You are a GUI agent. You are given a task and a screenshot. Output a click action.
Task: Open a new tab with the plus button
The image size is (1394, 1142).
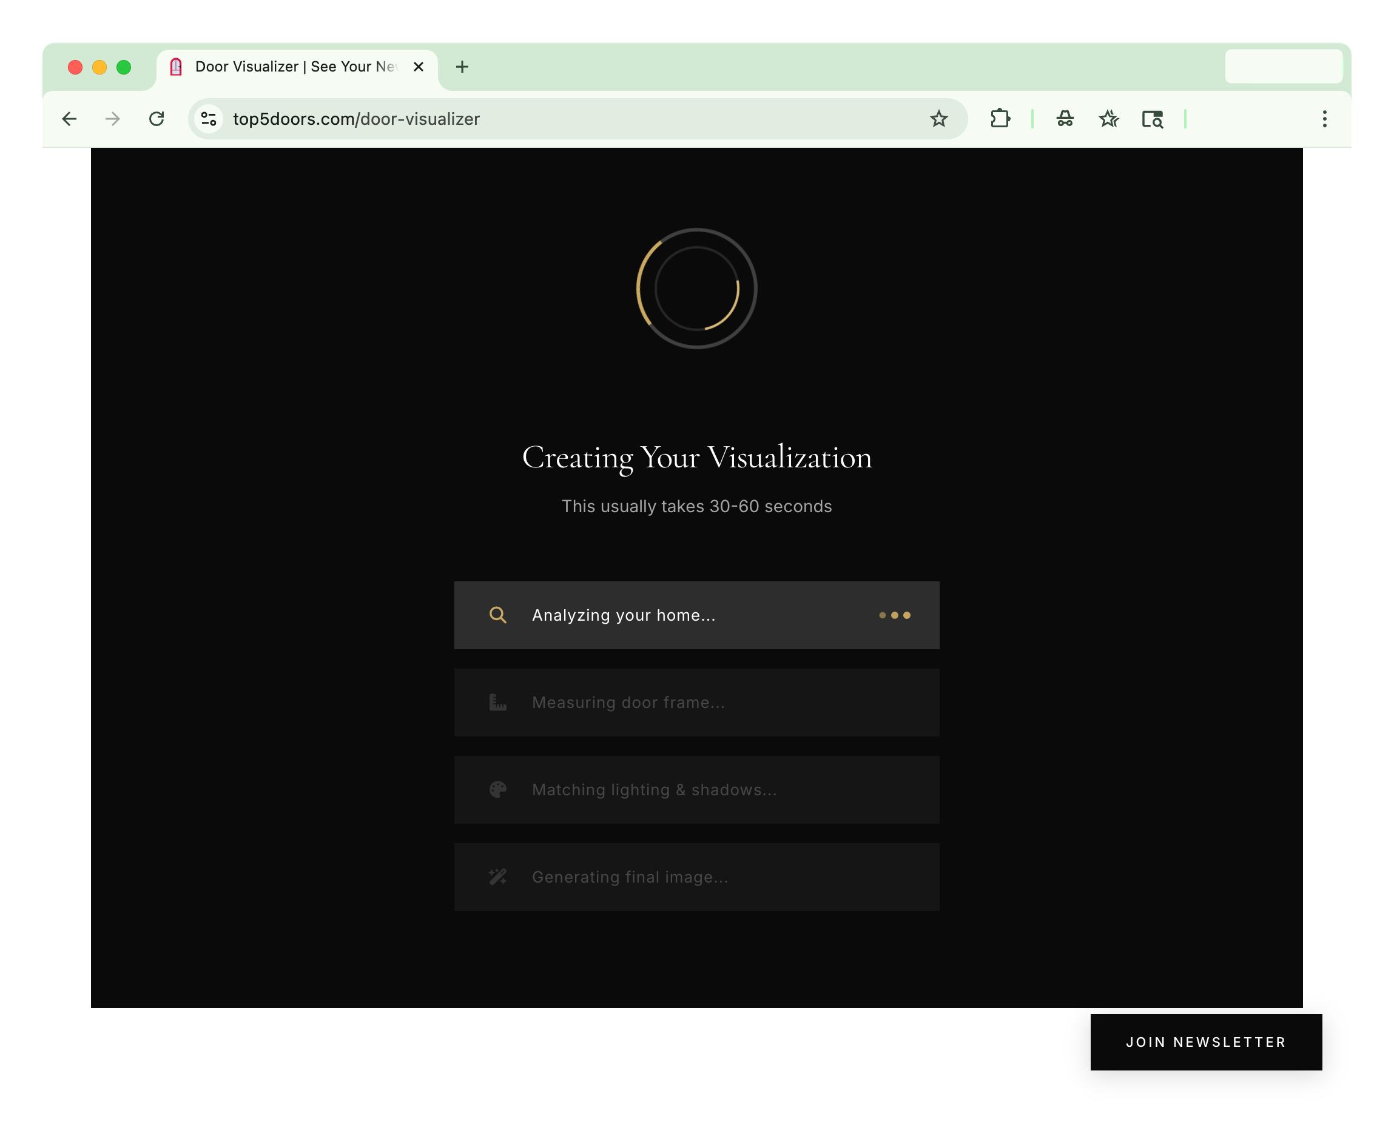[x=463, y=67]
